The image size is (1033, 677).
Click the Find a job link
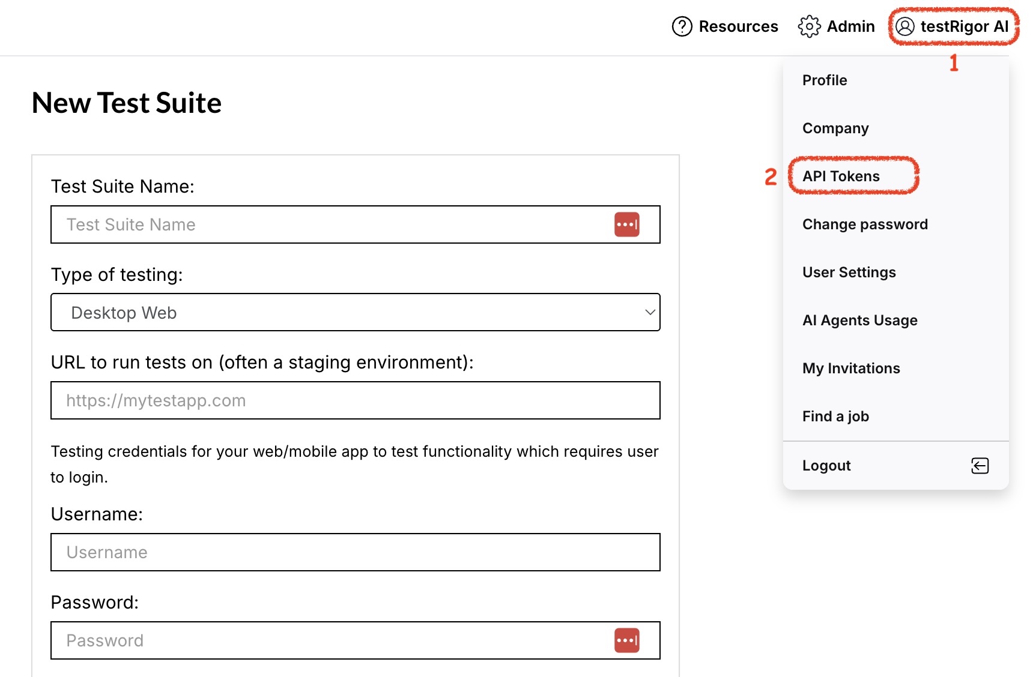pyautogui.click(x=835, y=417)
